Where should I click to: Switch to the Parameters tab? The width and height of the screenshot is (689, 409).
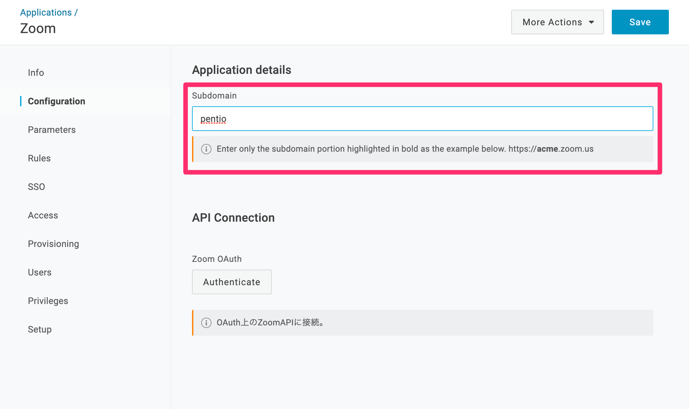52,130
